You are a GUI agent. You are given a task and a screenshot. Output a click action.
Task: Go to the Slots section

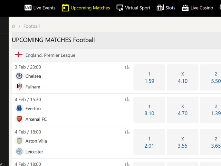pos(166,8)
